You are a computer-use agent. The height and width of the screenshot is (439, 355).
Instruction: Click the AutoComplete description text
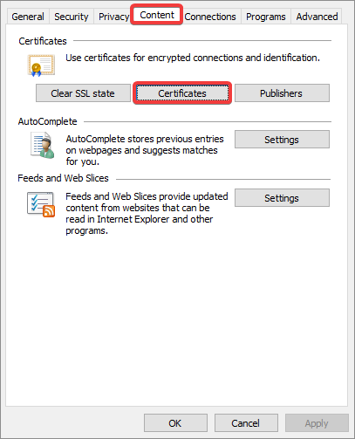pos(145,150)
